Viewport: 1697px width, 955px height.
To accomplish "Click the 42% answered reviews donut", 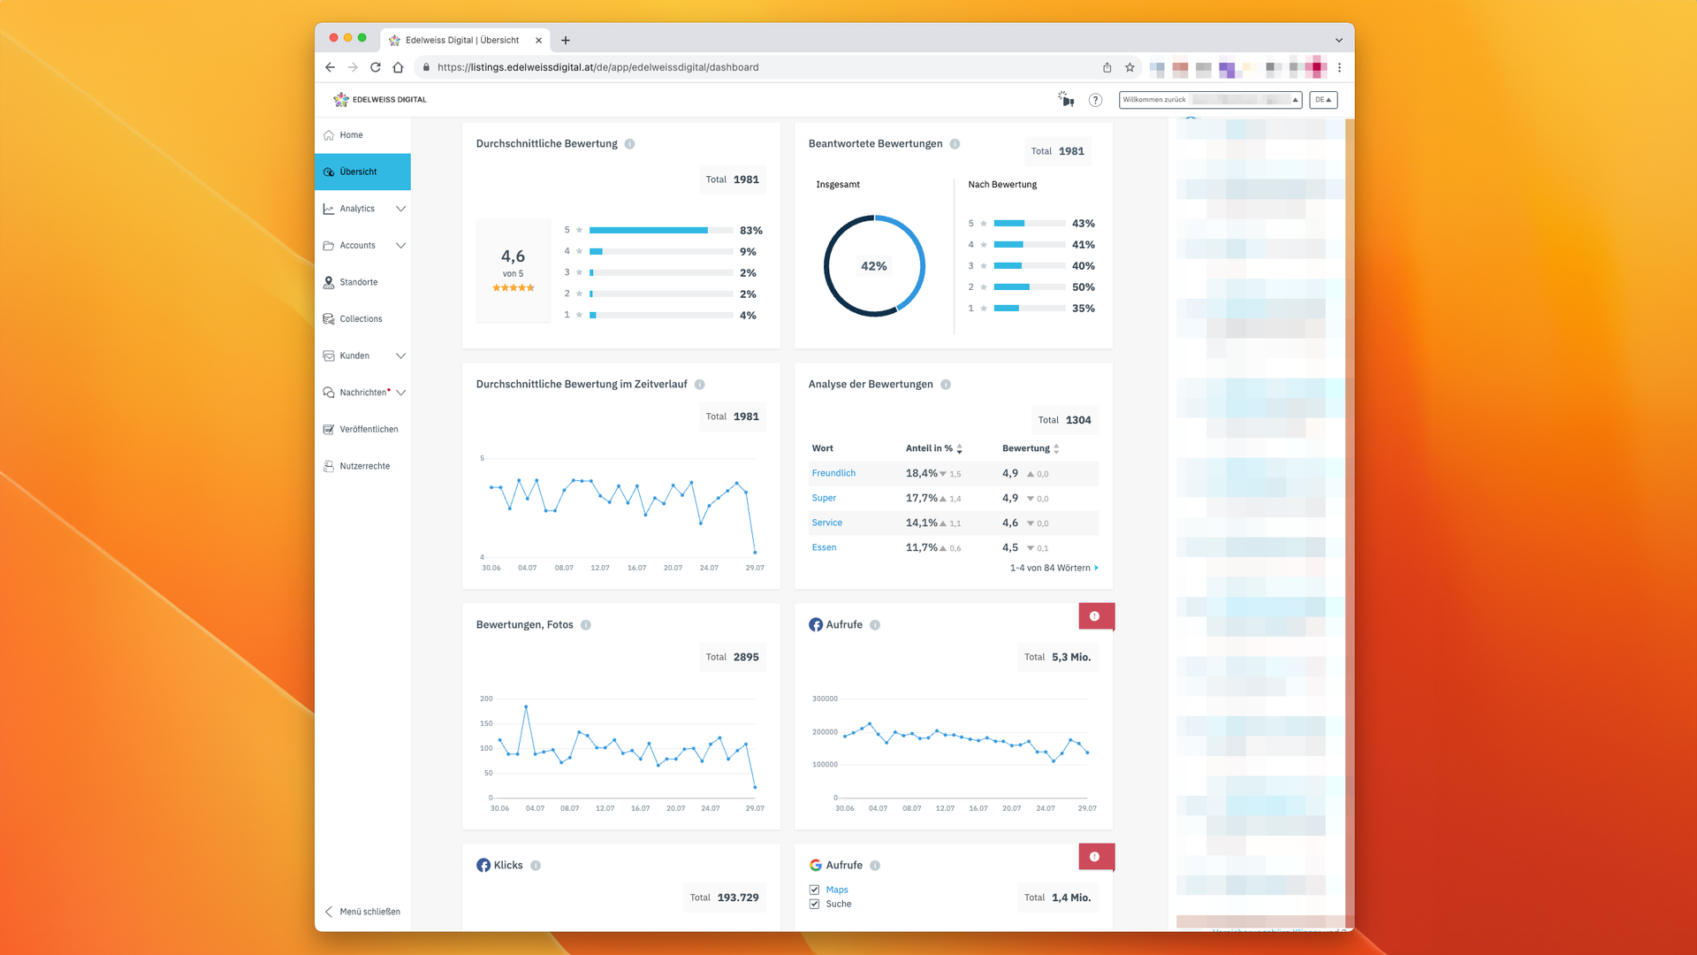I will pyautogui.click(x=874, y=266).
